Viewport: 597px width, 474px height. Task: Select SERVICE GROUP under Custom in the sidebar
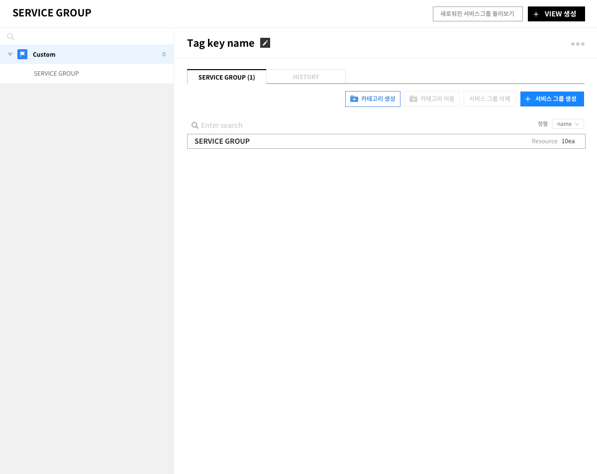tap(56, 74)
